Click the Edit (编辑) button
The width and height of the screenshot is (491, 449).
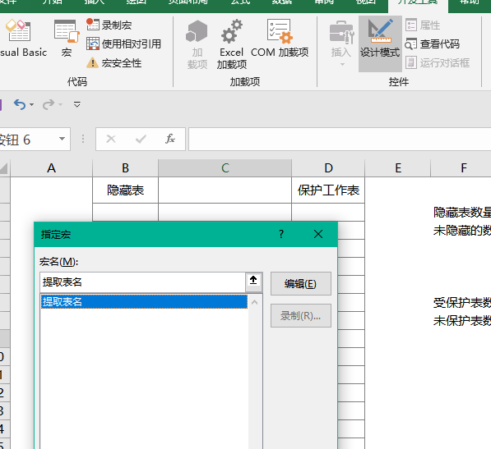click(301, 284)
